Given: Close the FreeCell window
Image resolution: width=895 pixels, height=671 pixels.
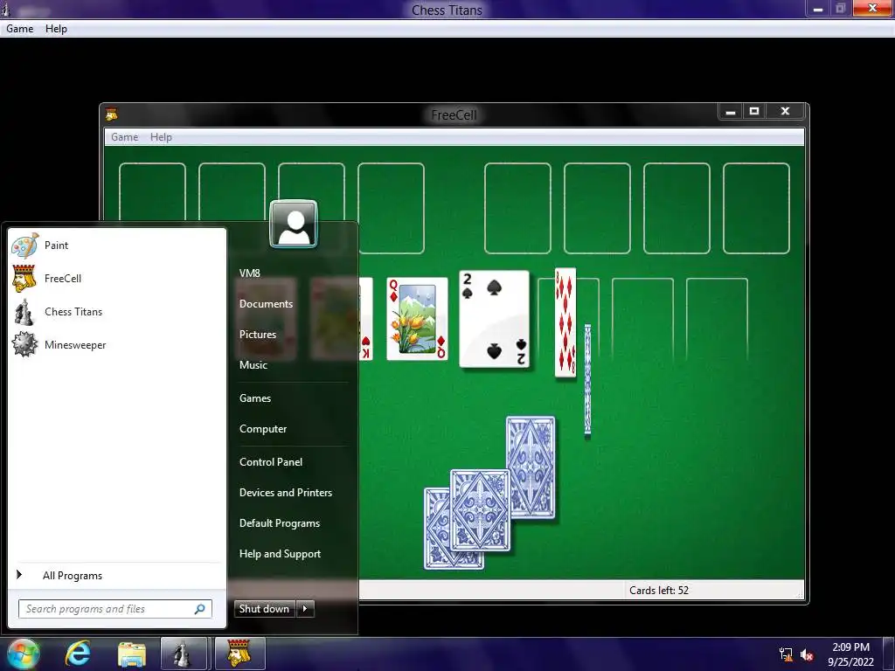Looking at the screenshot, I should tap(786, 111).
